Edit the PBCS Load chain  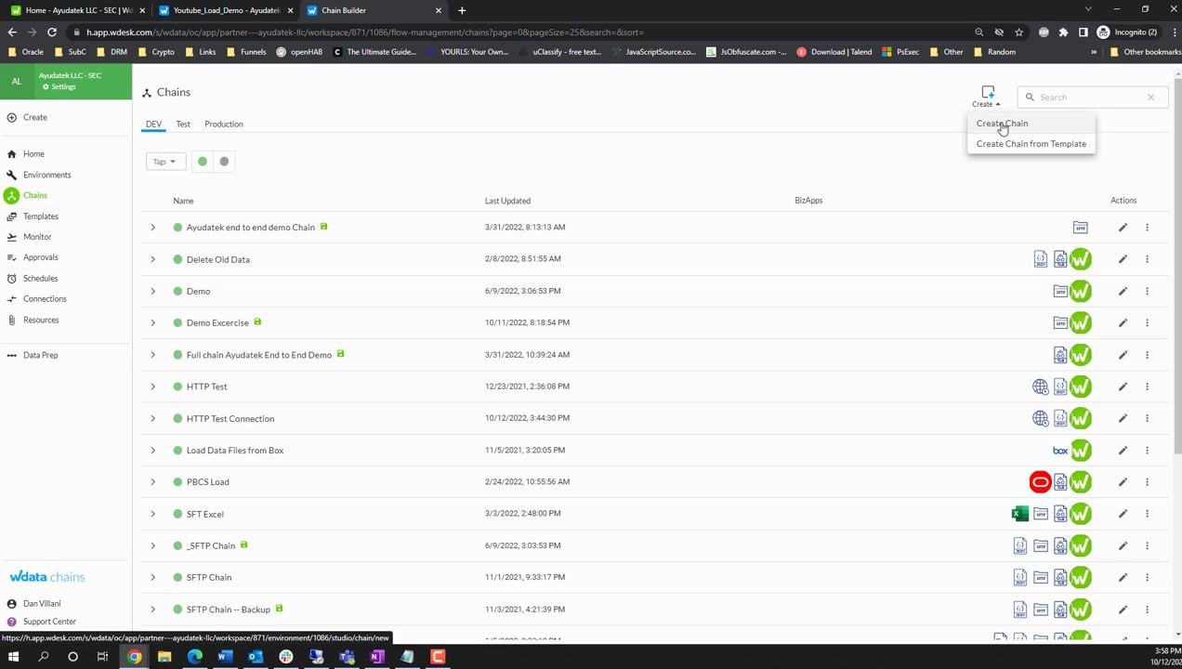1123,482
